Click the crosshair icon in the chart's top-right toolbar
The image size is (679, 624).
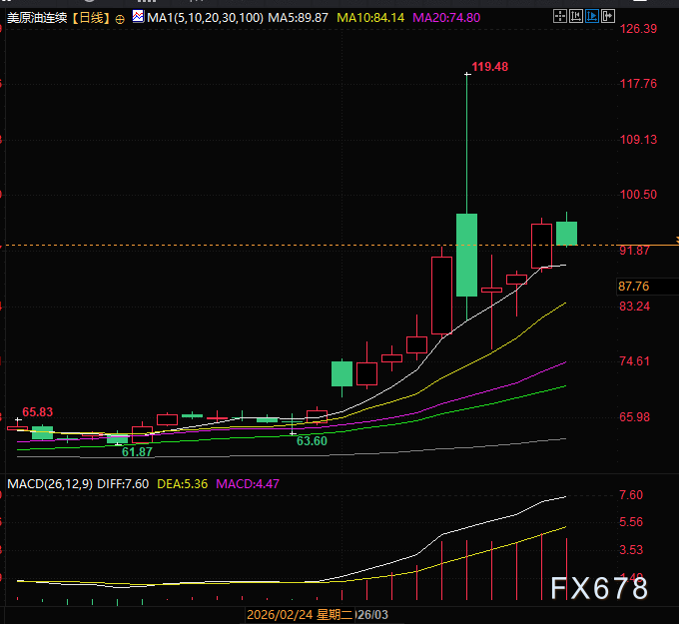[560, 17]
